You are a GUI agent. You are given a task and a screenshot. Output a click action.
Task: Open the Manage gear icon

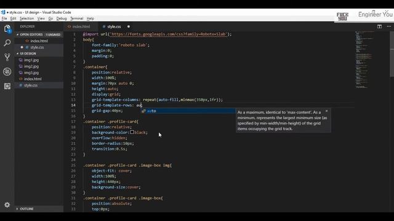7,204
